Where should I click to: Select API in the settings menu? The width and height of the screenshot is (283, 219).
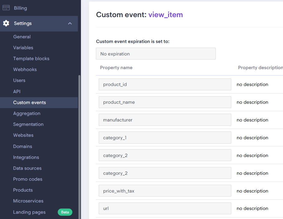coord(17,92)
